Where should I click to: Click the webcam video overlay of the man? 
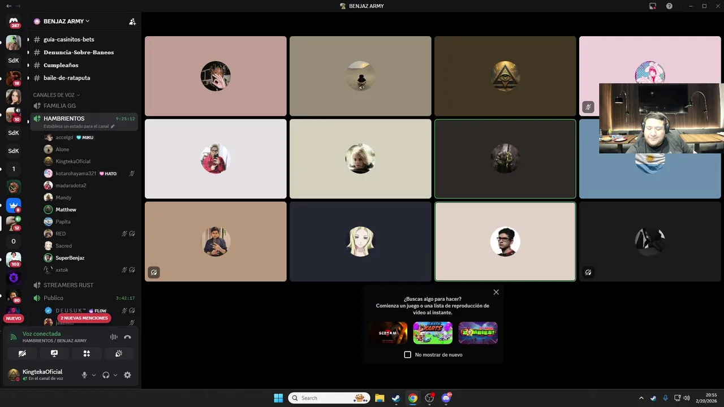click(661, 119)
